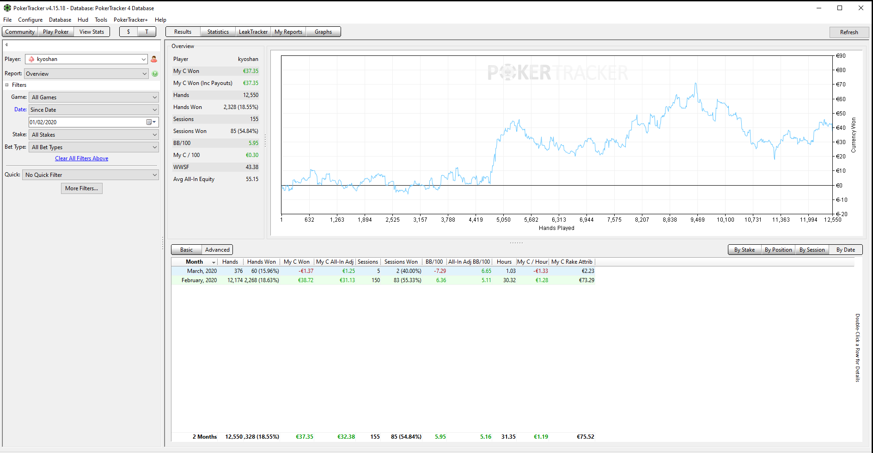
Task: Click the green icon next to Report dropdown
Action: tap(155, 74)
